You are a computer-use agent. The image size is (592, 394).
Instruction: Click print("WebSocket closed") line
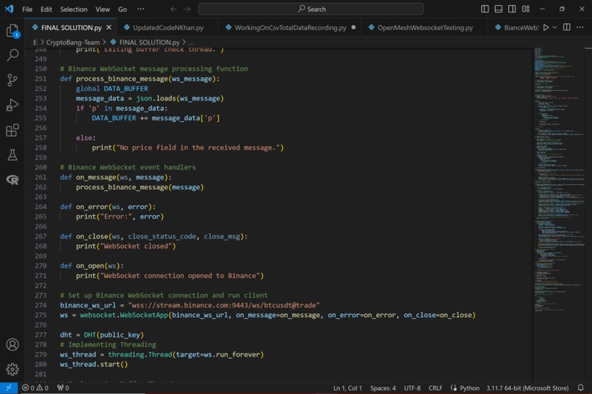coord(126,247)
